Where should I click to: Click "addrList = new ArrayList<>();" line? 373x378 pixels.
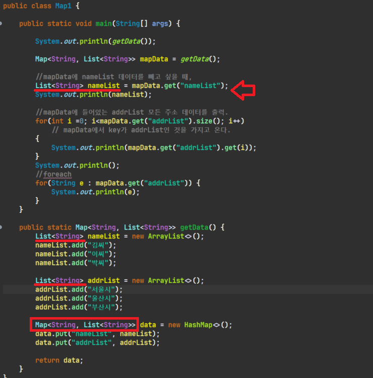(145, 281)
